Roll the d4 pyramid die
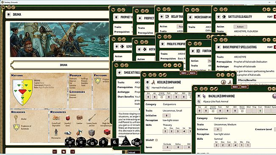 click(x=125, y=141)
